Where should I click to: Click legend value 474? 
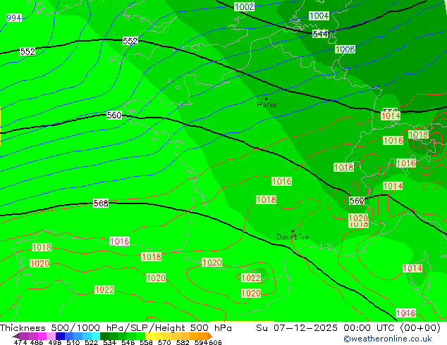click(20, 342)
